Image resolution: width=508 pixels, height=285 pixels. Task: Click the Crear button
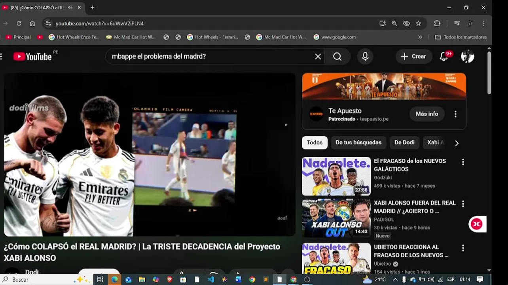414,57
